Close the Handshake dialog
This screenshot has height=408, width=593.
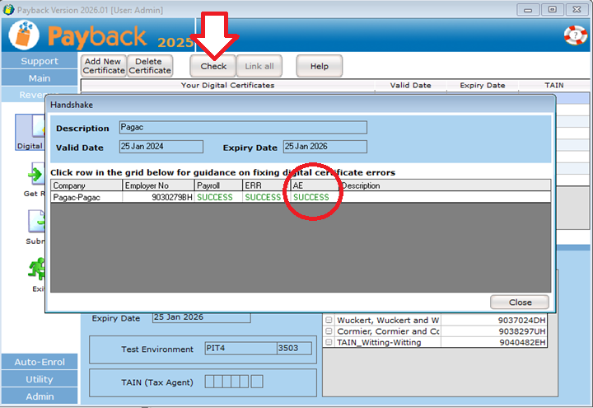click(x=520, y=302)
